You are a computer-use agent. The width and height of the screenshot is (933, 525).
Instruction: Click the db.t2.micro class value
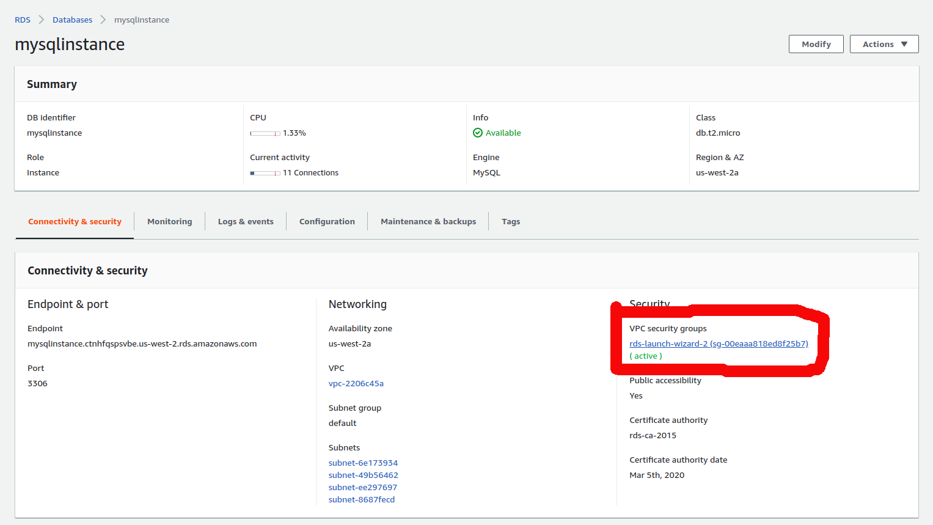click(718, 133)
